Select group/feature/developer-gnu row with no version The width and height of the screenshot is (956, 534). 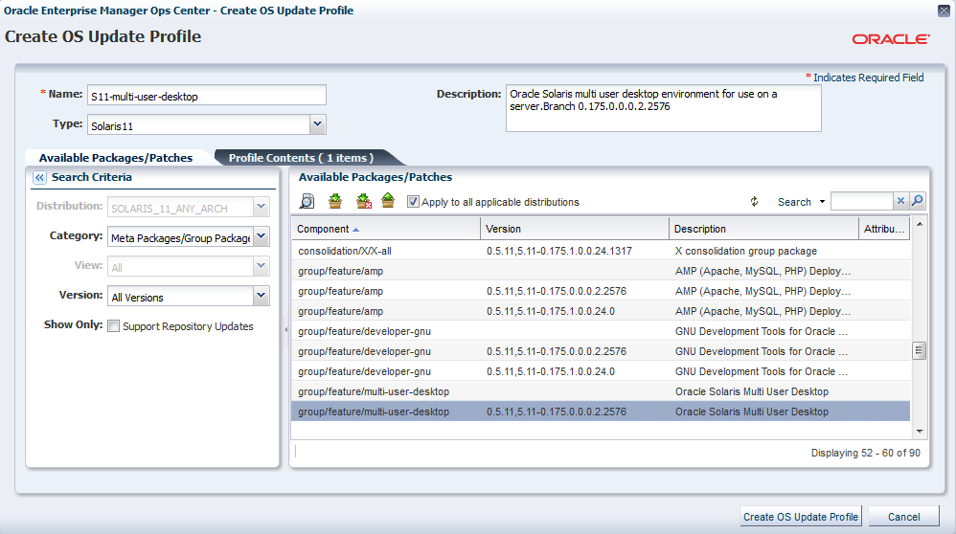601,331
